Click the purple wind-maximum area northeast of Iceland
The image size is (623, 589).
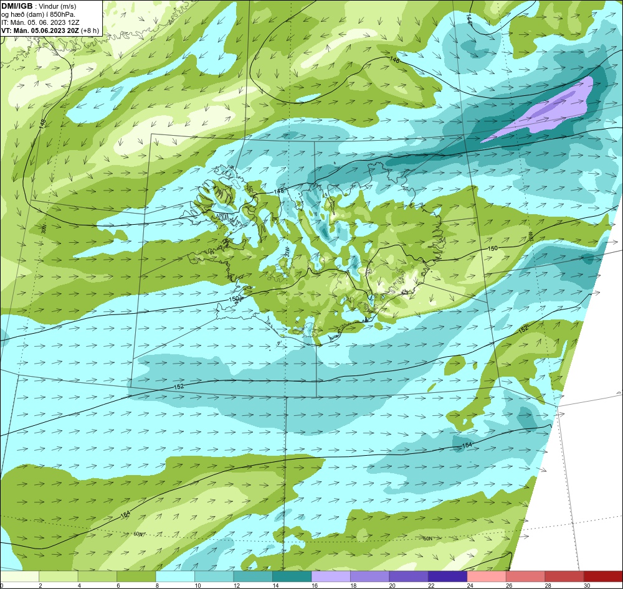(x=552, y=109)
